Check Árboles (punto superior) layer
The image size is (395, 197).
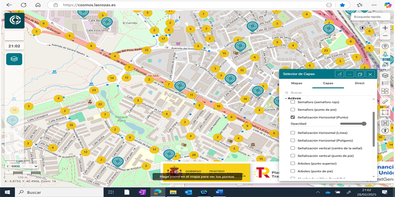pos(293,163)
